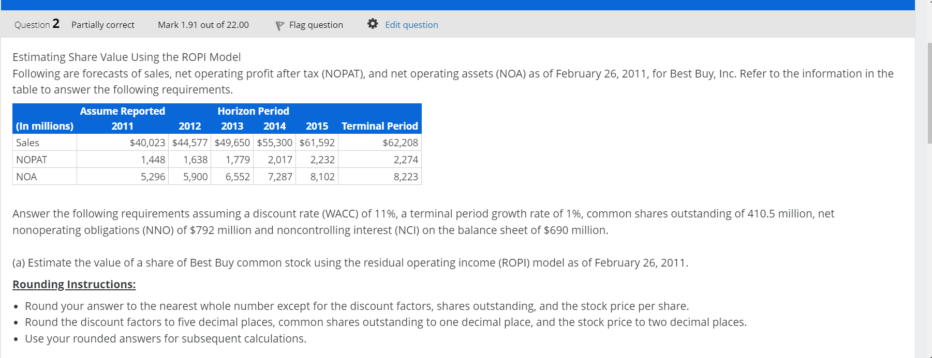Click the Question 2 label
Viewport: 932px width, 358px height.
(37, 24)
